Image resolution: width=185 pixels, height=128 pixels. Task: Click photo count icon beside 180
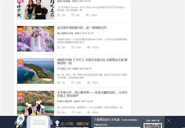[x=58, y=15]
